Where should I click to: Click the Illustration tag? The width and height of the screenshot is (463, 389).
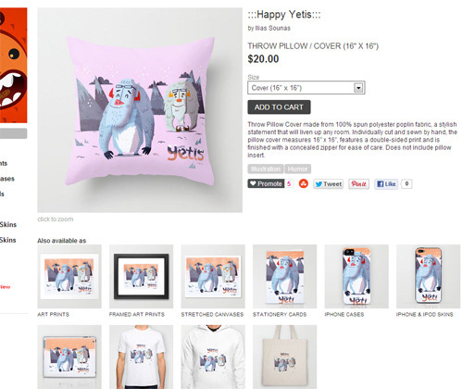click(266, 169)
